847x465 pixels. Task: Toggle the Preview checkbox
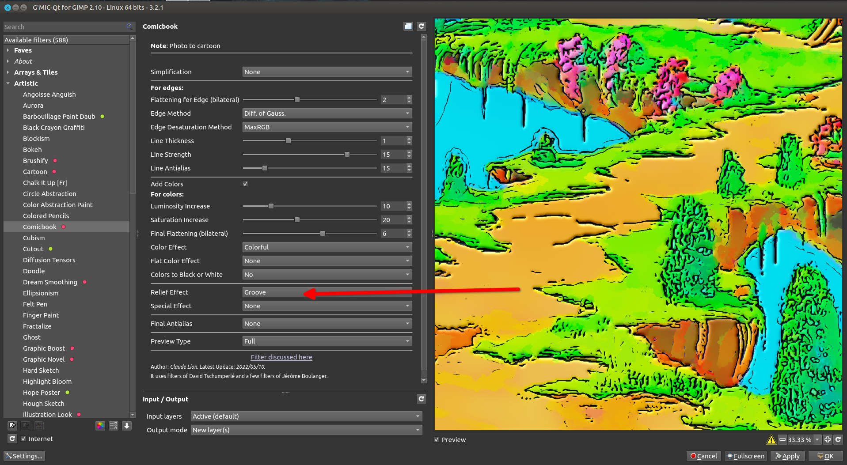[x=437, y=440]
